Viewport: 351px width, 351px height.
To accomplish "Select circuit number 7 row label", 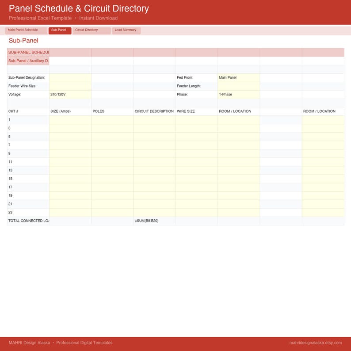I will pyautogui.click(x=28, y=145).
